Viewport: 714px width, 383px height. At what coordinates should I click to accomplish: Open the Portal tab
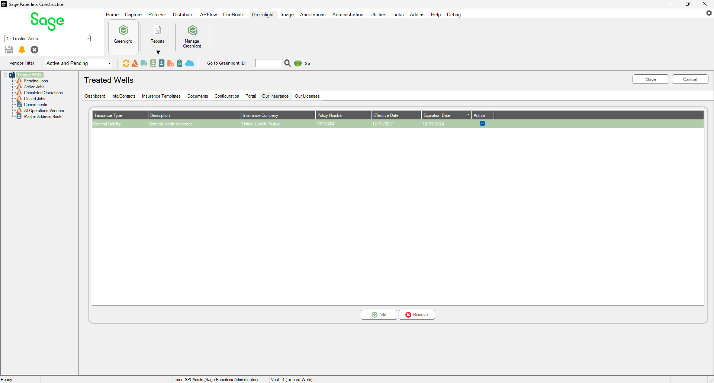coord(251,96)
